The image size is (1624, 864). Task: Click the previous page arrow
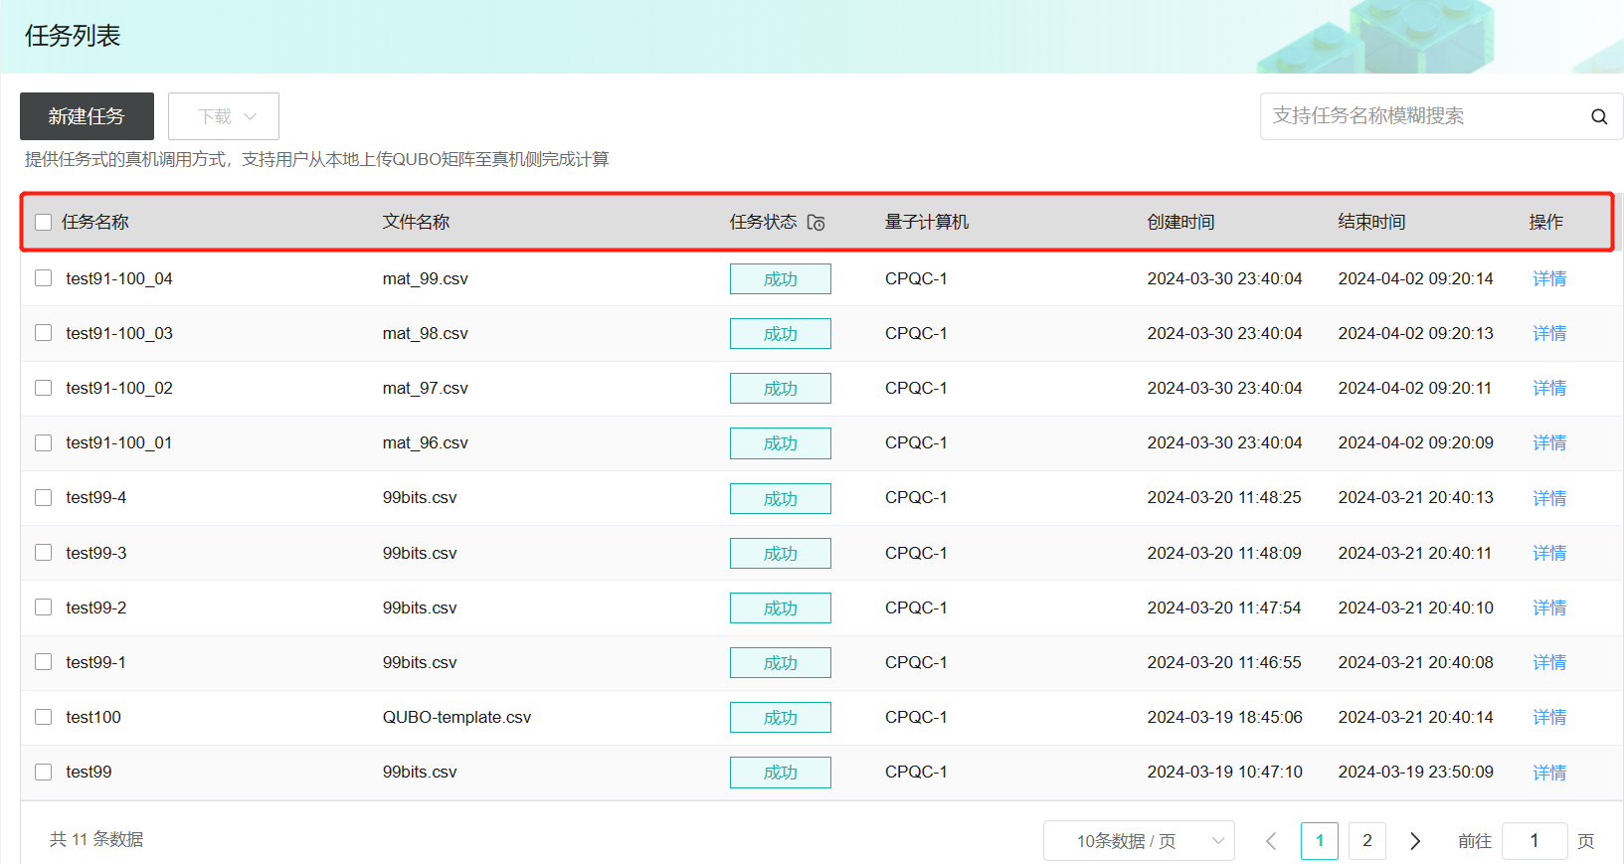(x=1271, y=841)
